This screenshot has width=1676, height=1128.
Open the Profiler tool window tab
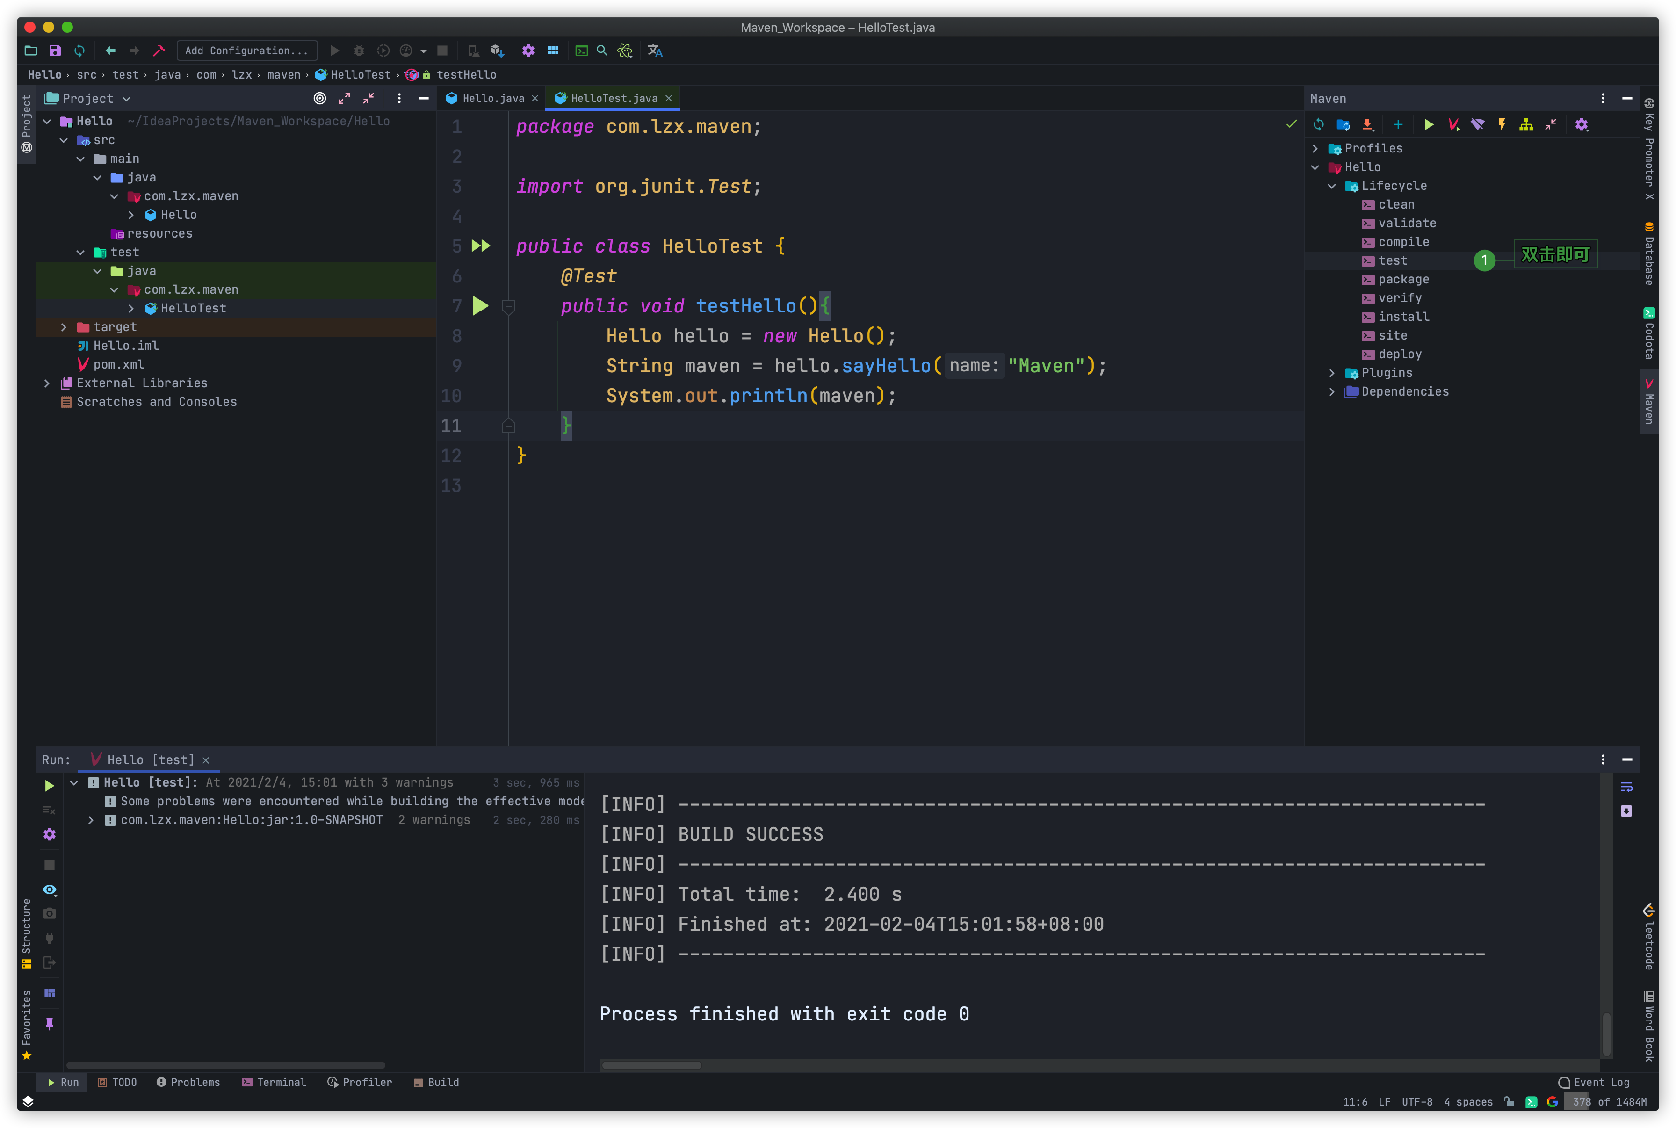click(x=360, y=1082)
